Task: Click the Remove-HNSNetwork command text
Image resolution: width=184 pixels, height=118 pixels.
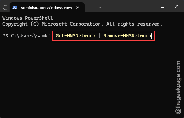Action: (x=127, y=36)
